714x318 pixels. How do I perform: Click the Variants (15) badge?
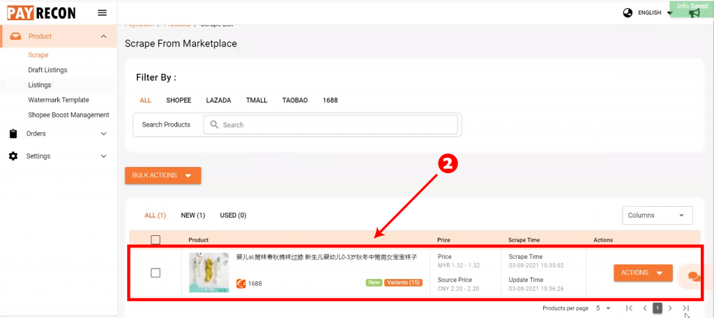click(x=404, y=283)
